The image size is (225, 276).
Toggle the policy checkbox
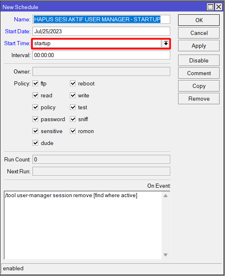coord(35,107)
